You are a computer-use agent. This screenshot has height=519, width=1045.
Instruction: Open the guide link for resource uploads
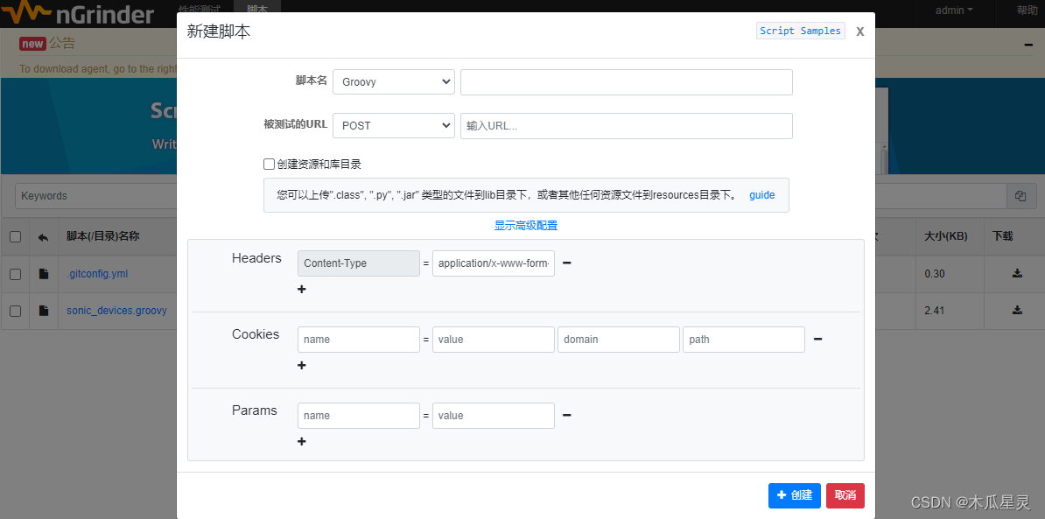click(x=761, y=194)
